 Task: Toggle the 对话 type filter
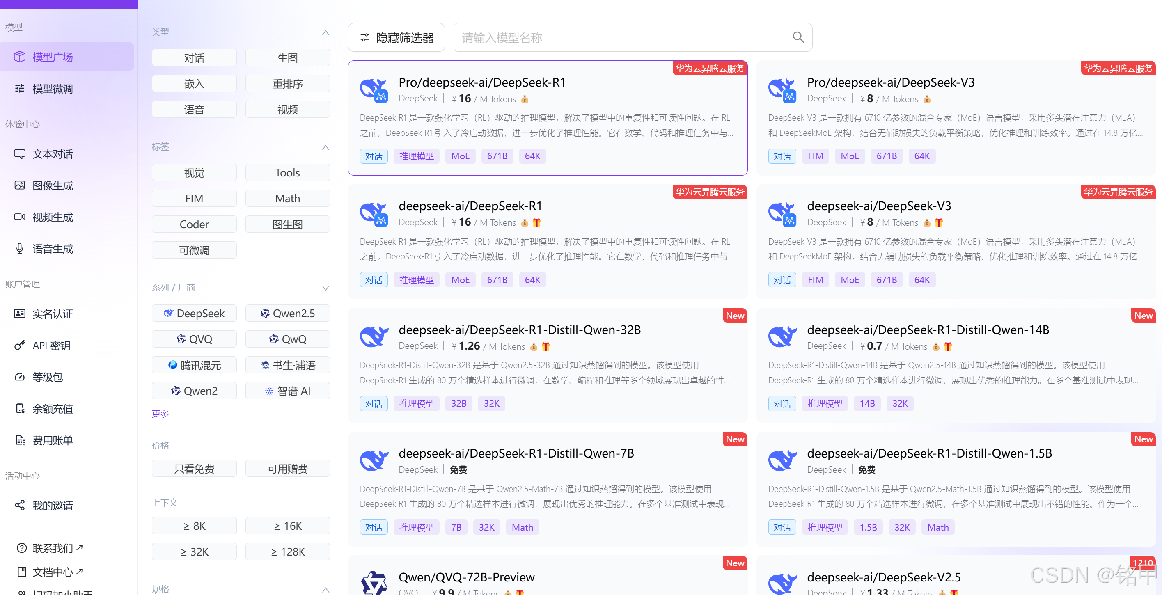click(194, 58)
